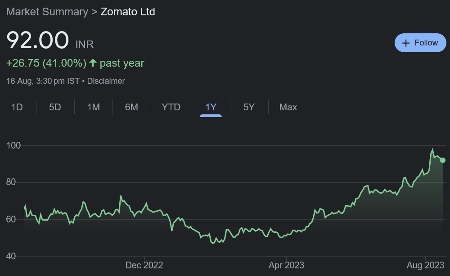Click the green up arrow icon

tap(93, 63)
